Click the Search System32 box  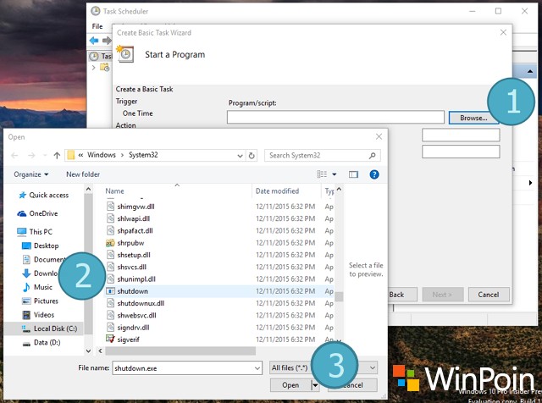pyautogui.click(x=323, y=156)
